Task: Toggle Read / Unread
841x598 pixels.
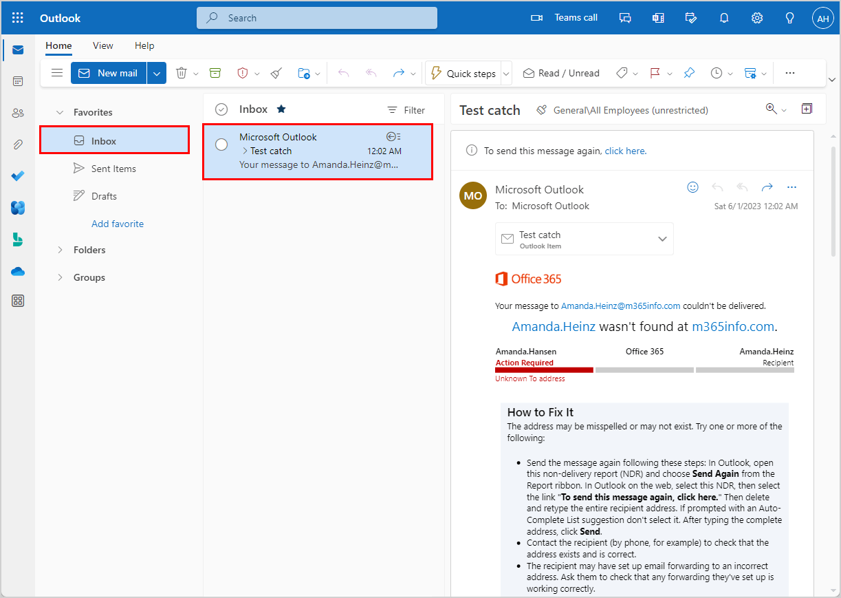Action: tap(561, 73)
